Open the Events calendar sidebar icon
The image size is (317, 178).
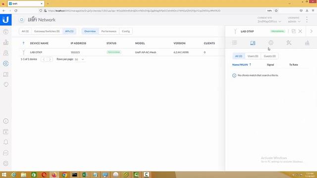pos(6,132)
